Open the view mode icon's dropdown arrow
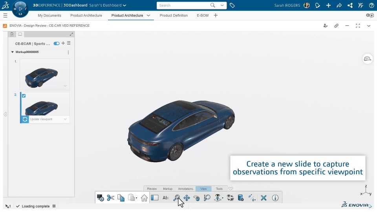377x212 pixels. (x=223, y=198)
